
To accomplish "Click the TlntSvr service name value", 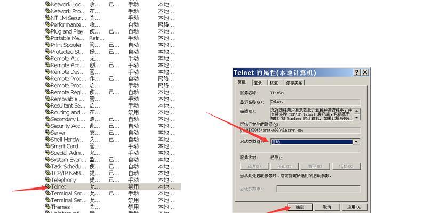I will 277,93.
